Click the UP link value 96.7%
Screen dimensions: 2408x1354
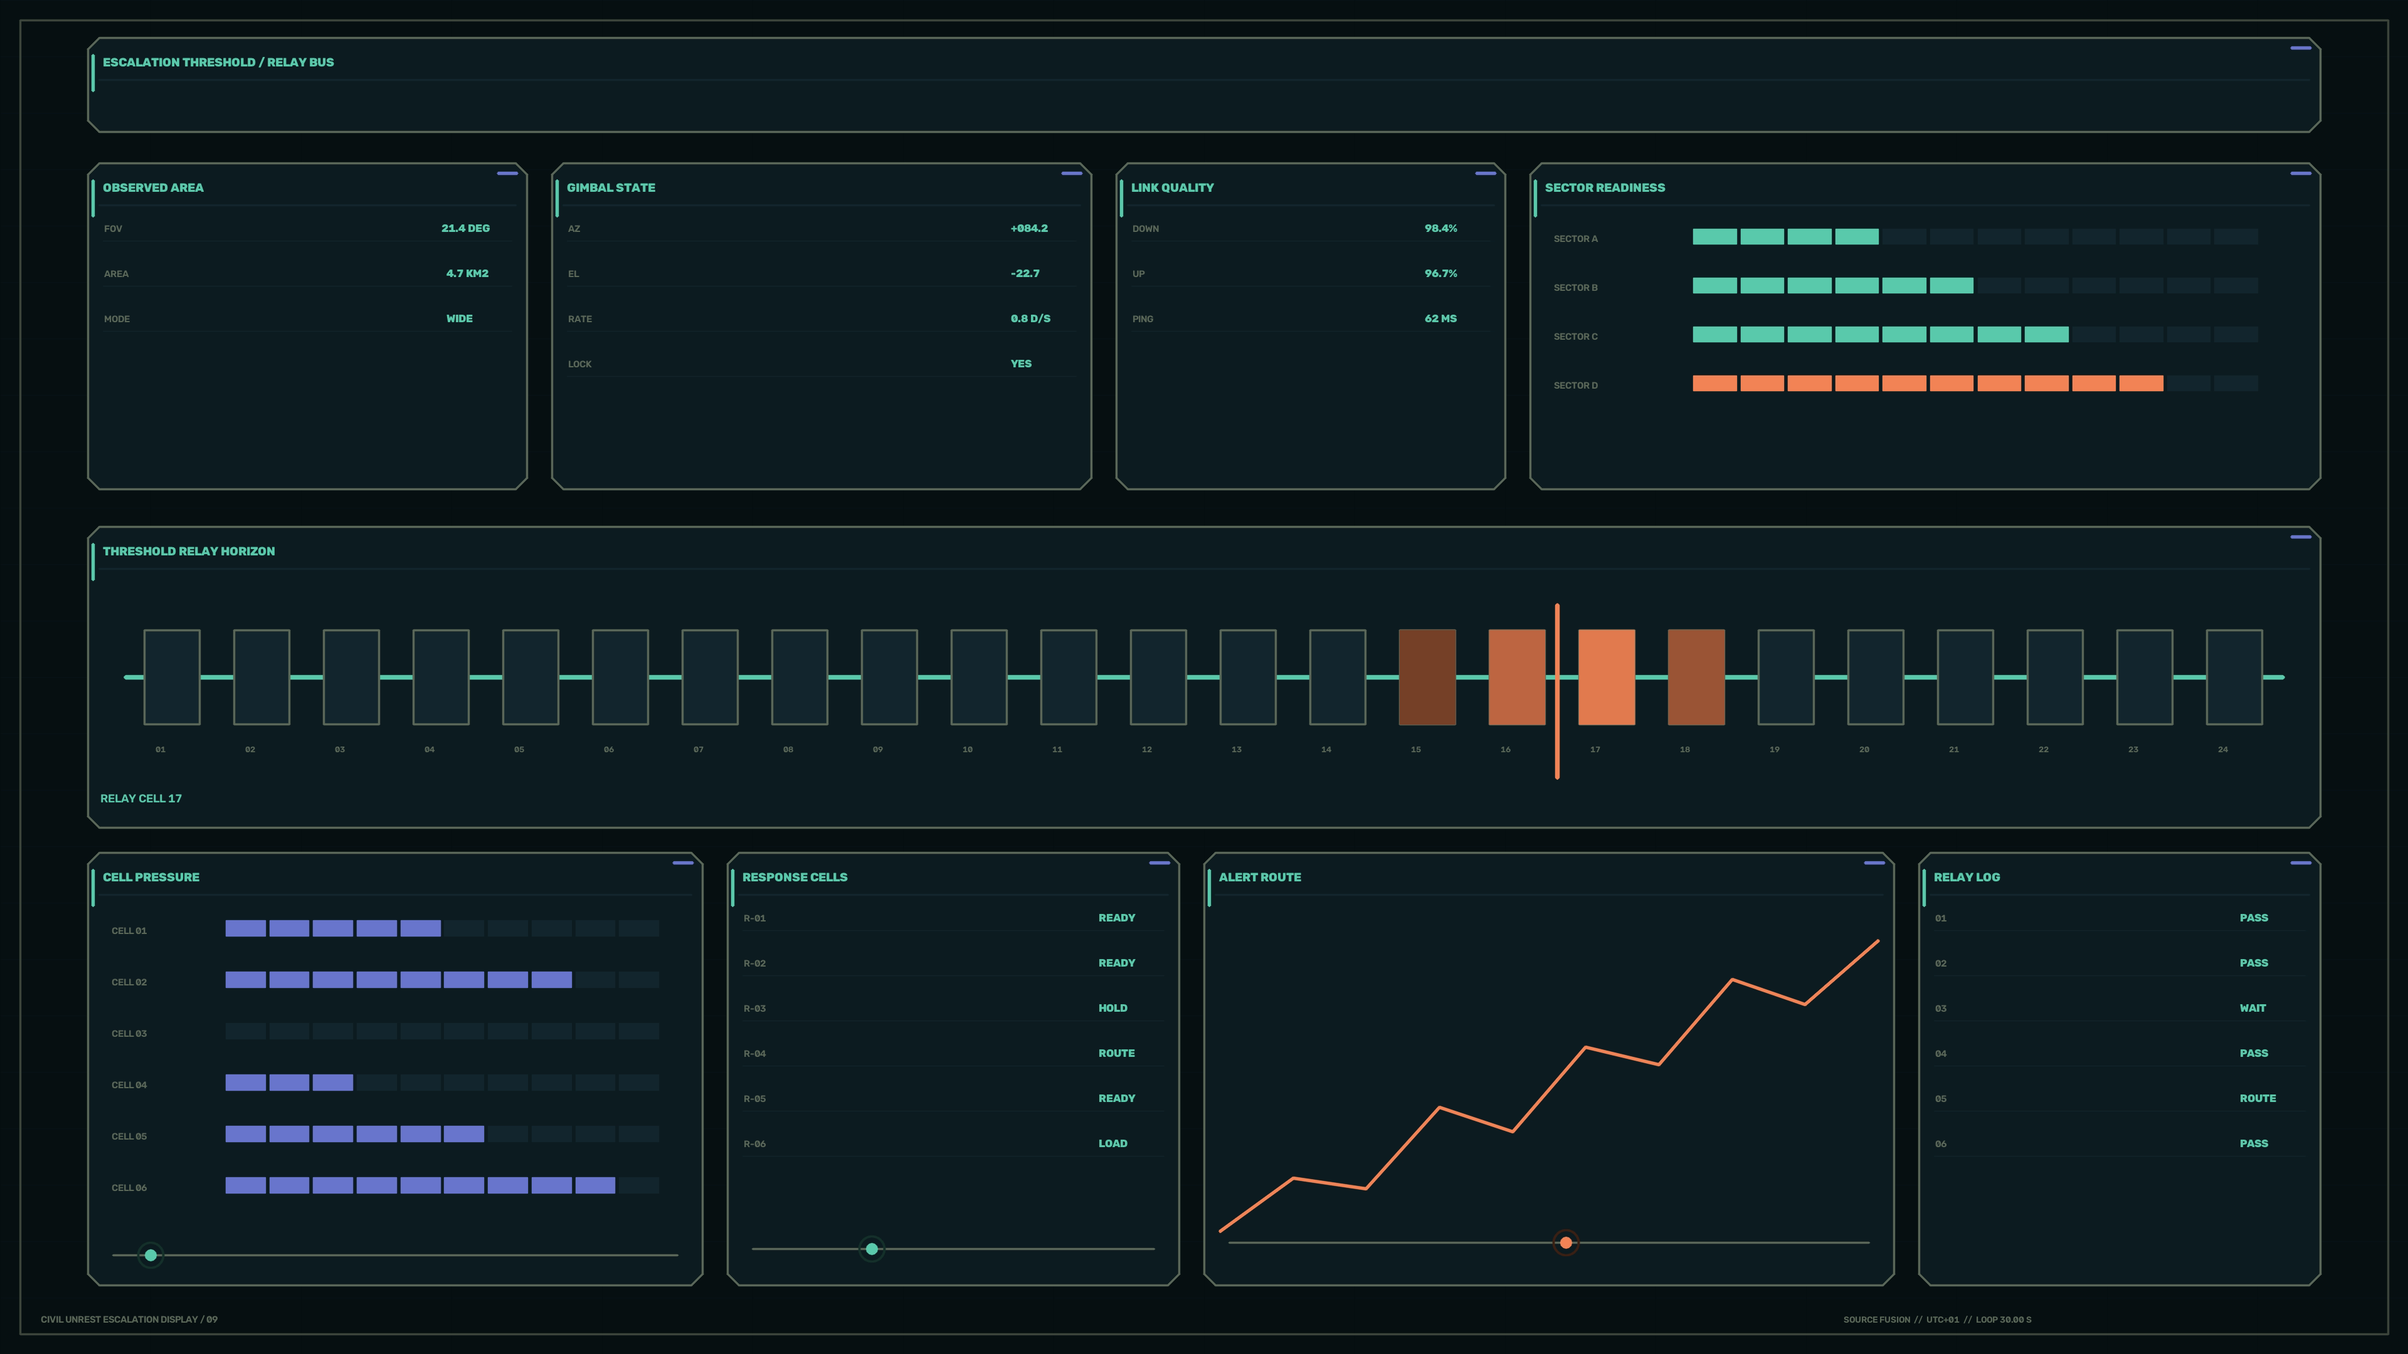1442,273
